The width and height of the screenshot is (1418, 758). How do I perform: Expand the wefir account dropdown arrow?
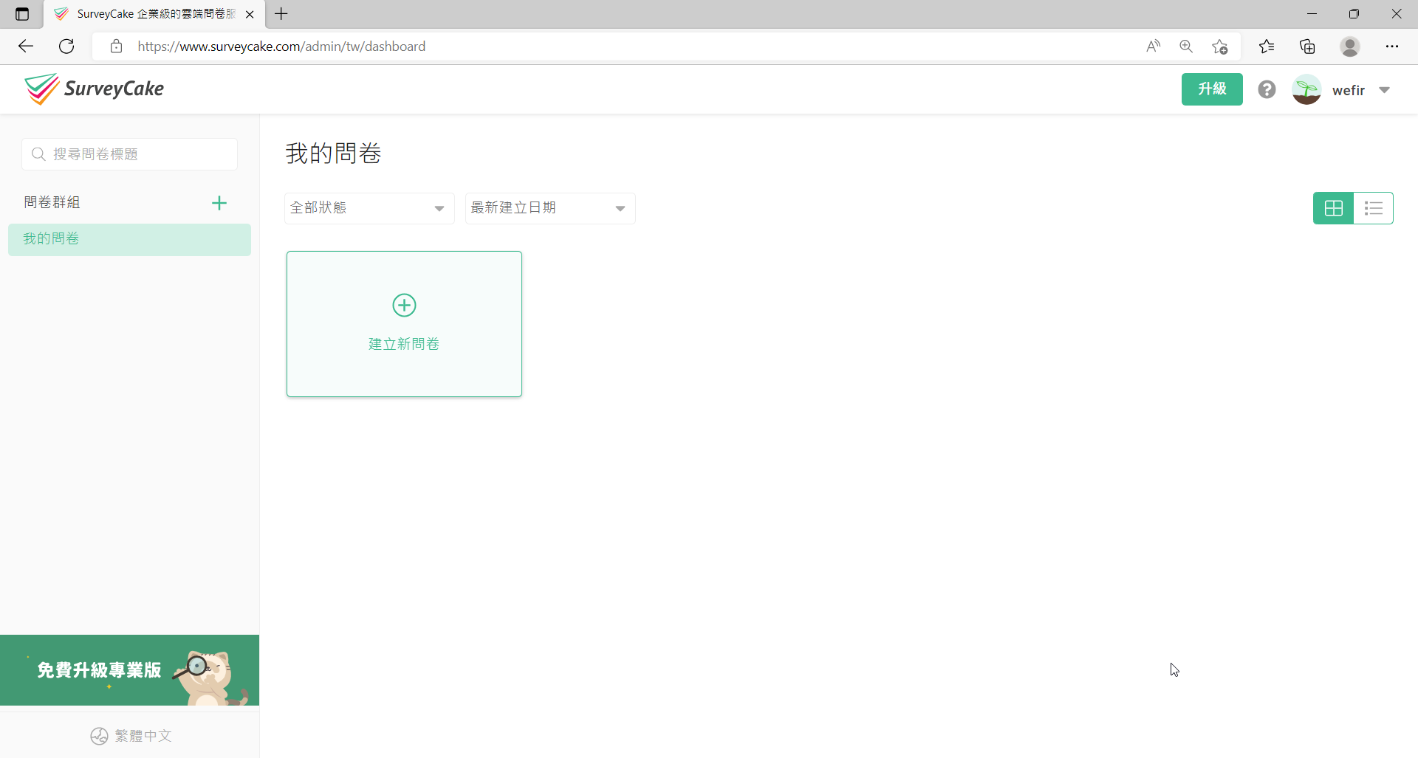[x=1385, y=90]
